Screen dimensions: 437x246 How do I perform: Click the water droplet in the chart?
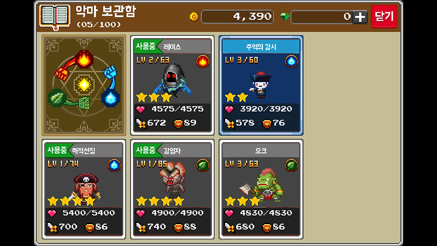(110, 98)
